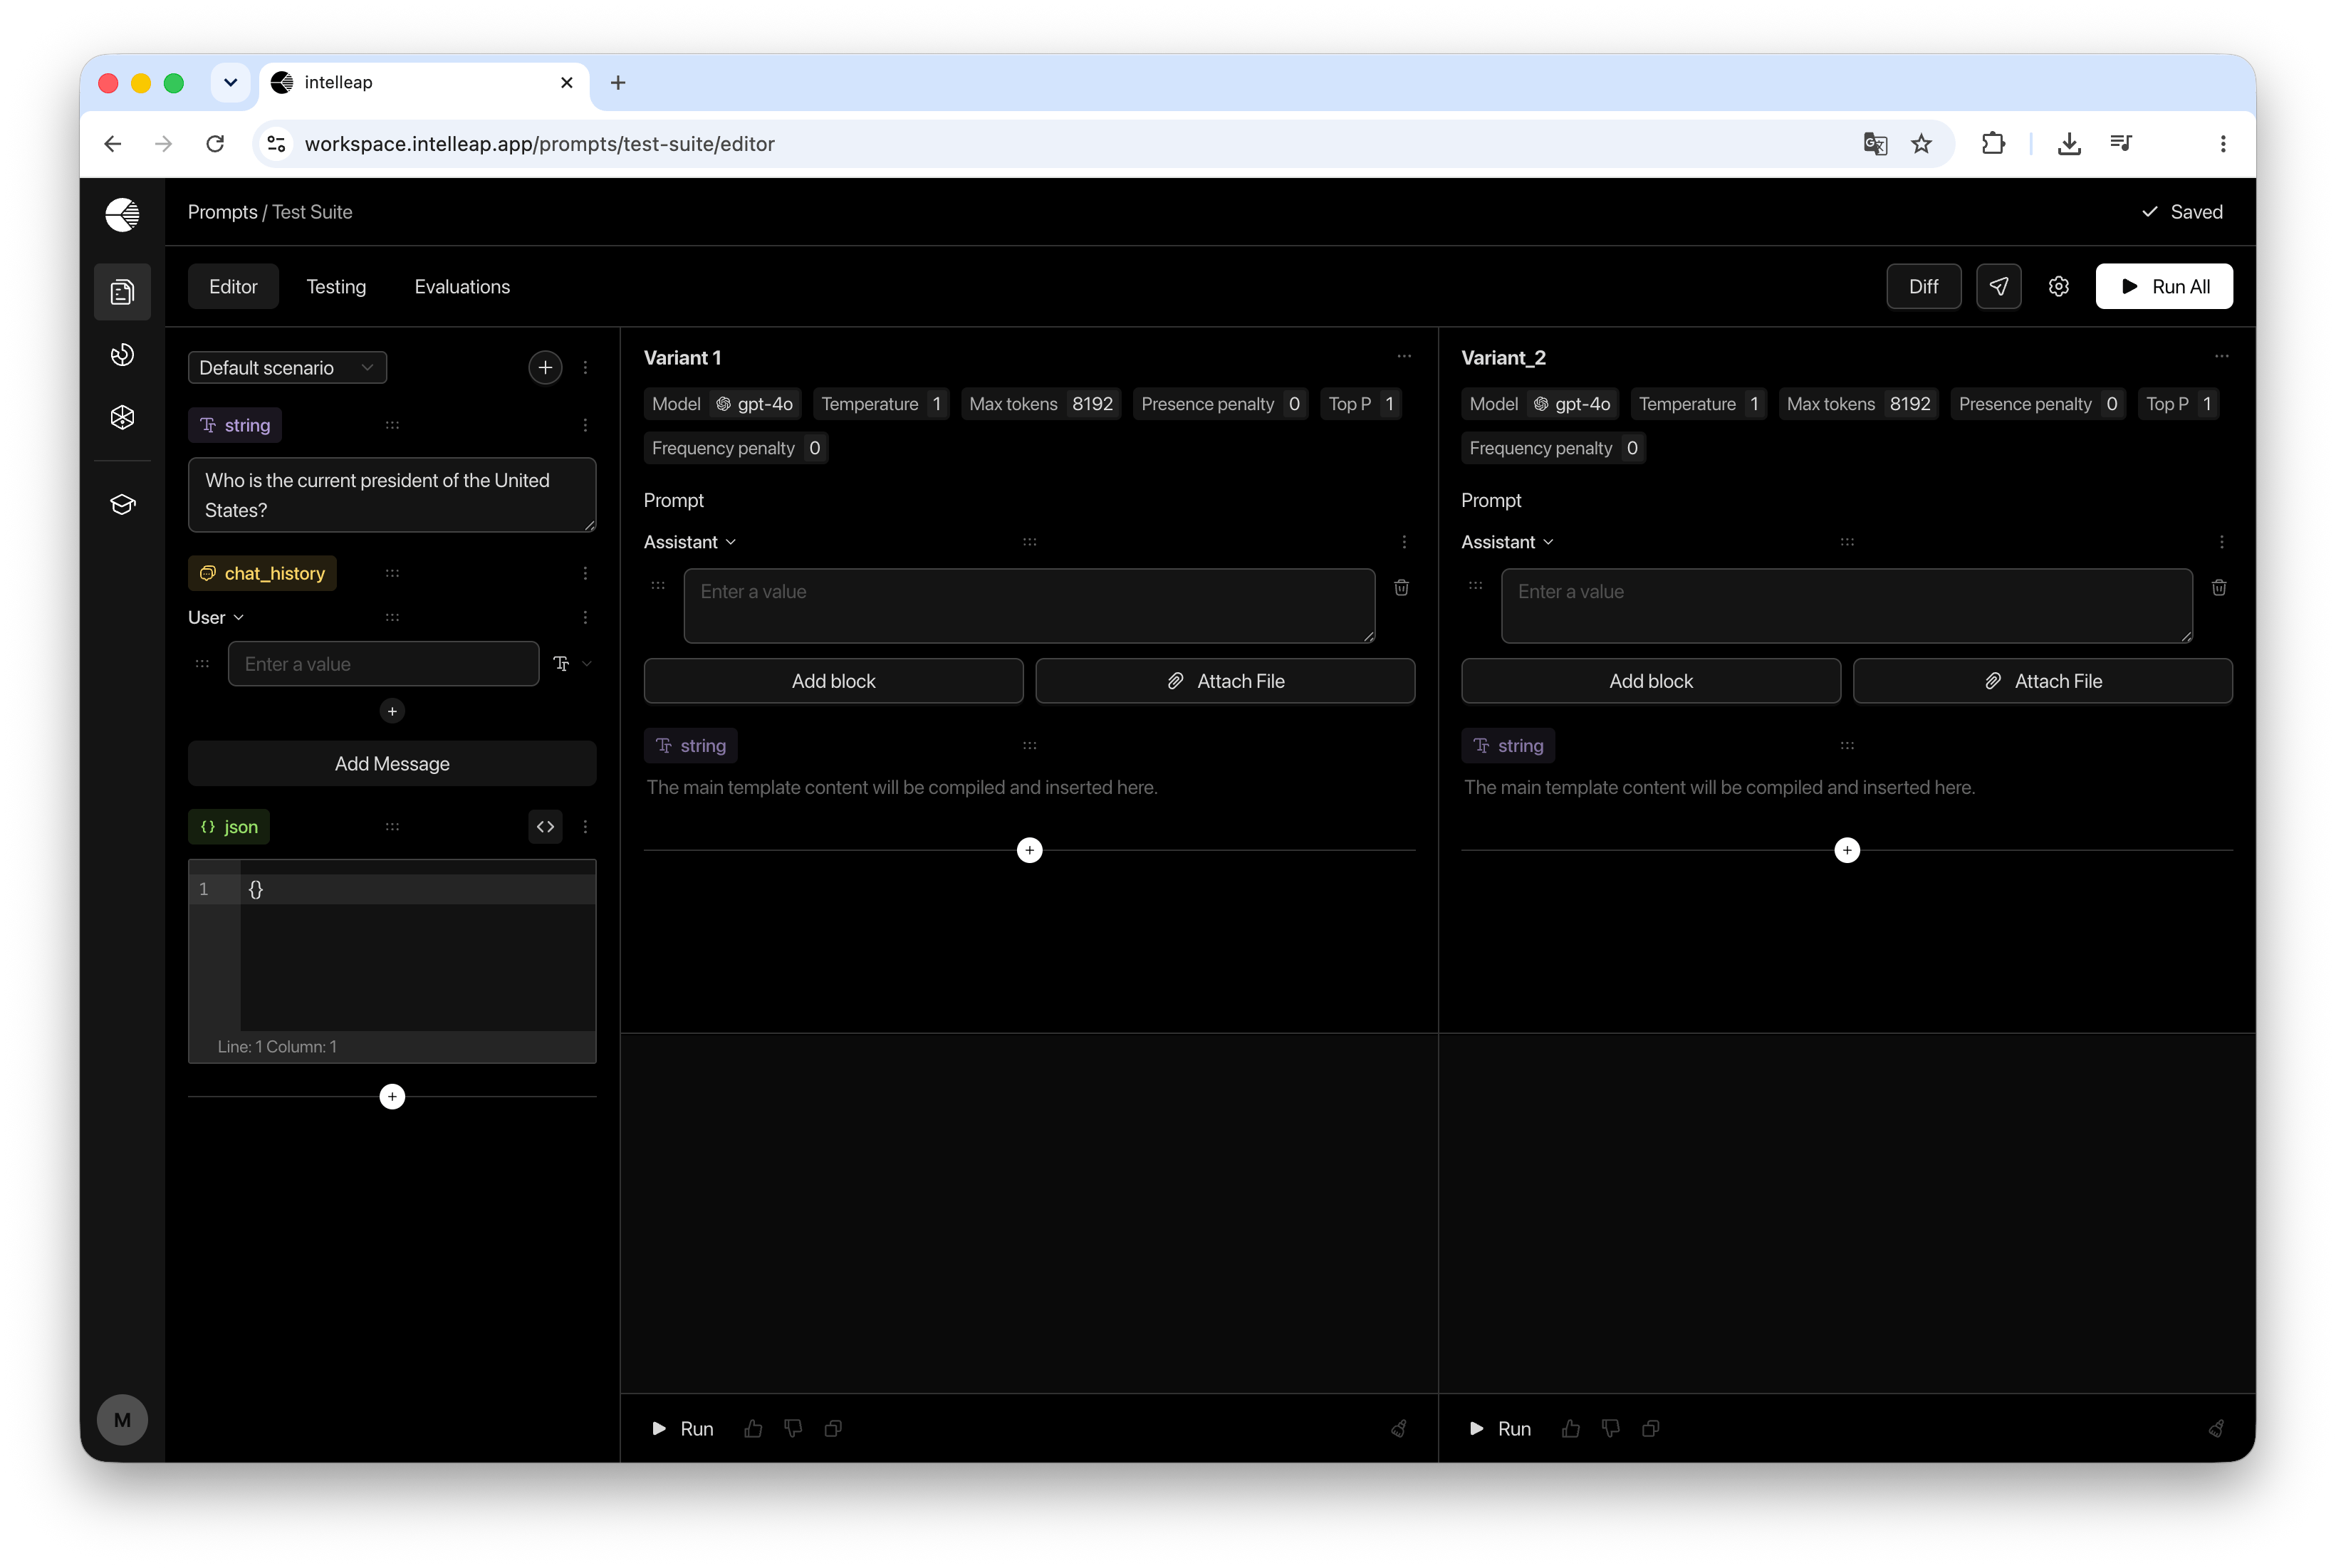This screenshot has width=2336, height=1568.
Task: Thumbs down Variant_2 output
Action: tap(1611, 1429)
